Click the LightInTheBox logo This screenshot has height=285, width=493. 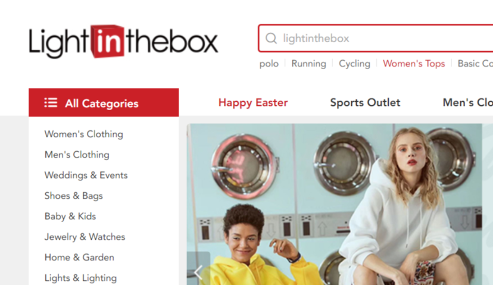[x=123, y=42]
